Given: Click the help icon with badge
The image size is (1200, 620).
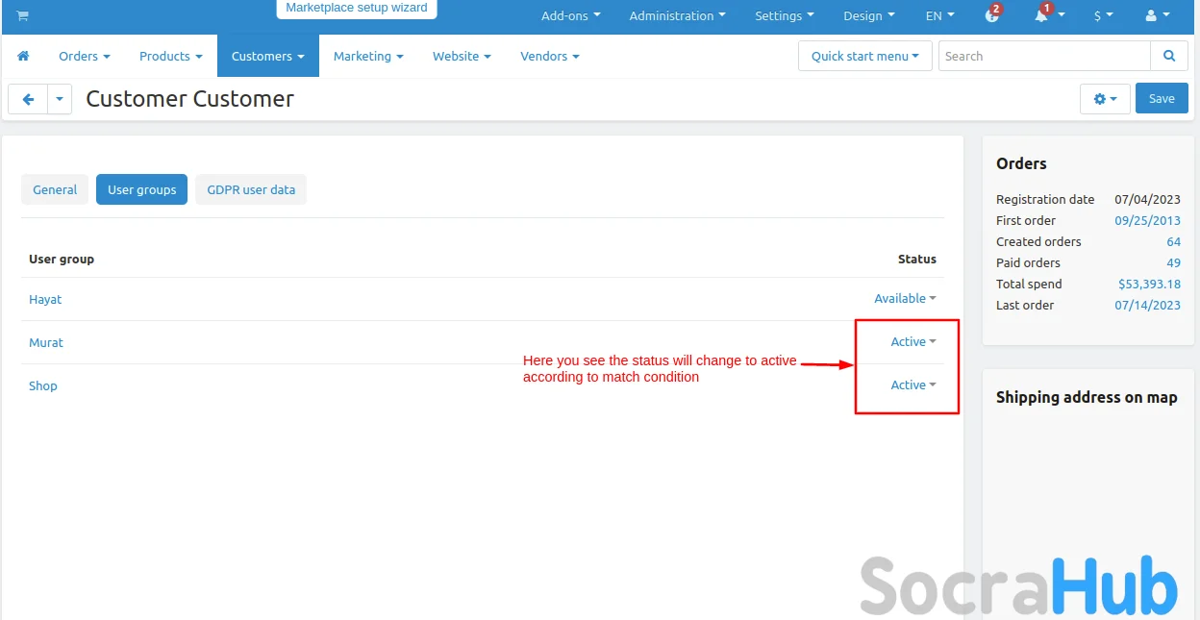Looking at the screenshot, I should point(991,16).
